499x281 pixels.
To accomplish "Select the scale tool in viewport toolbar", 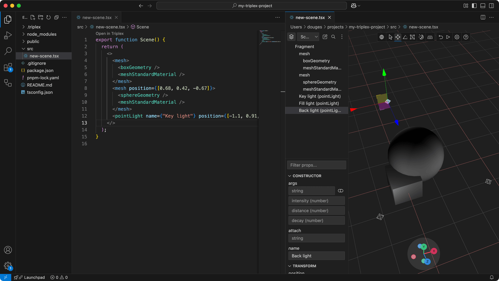I will [x=412, y=37].
